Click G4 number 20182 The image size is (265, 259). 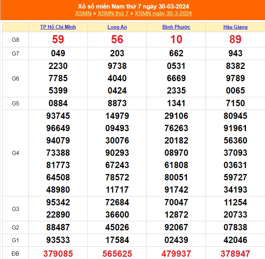coord(176,140)
